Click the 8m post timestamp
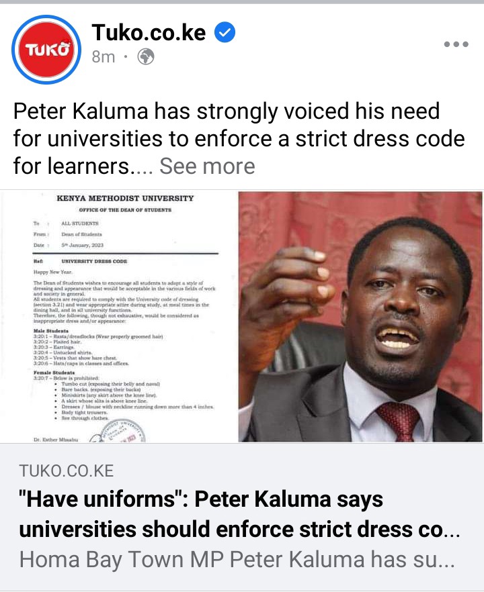 pos(104,57)
